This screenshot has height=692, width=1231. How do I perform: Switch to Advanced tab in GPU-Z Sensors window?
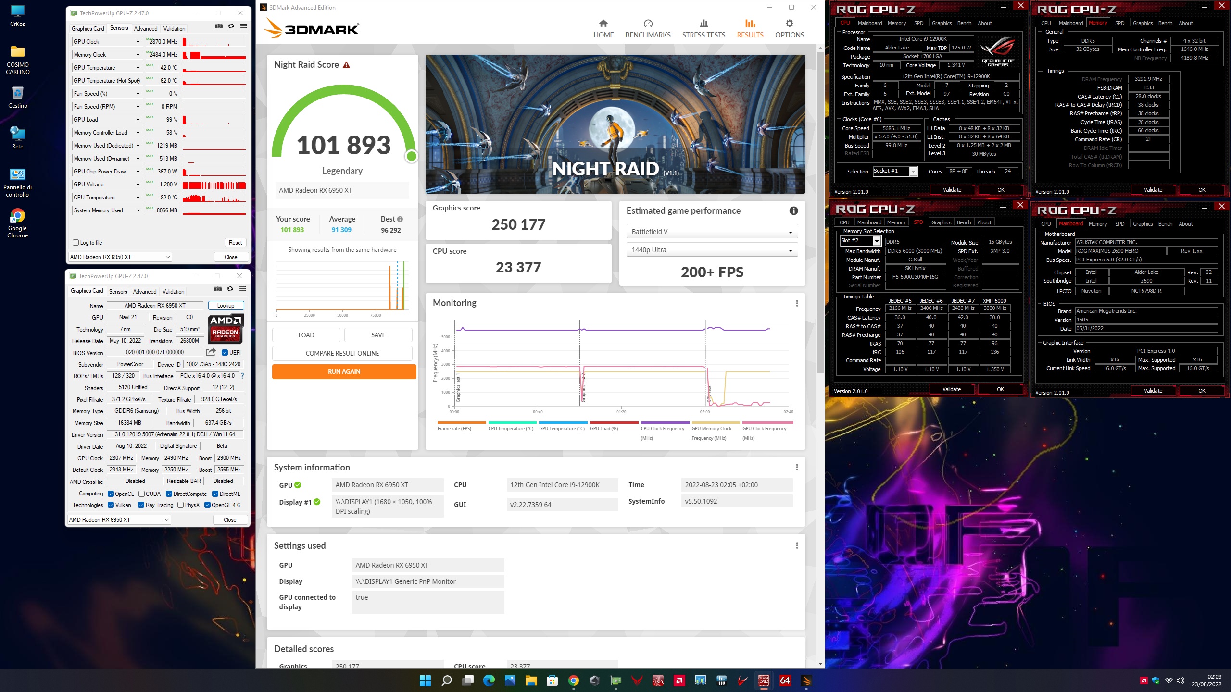click(146, 29)
